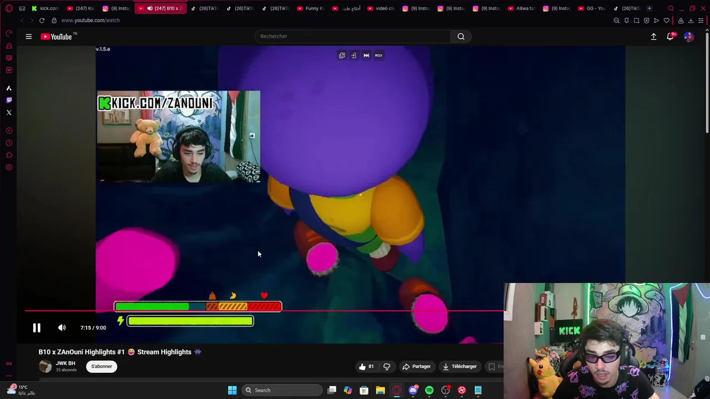Open Task View on the taskbar
This screenshot has height=399, width=710.
coord(332,390)
